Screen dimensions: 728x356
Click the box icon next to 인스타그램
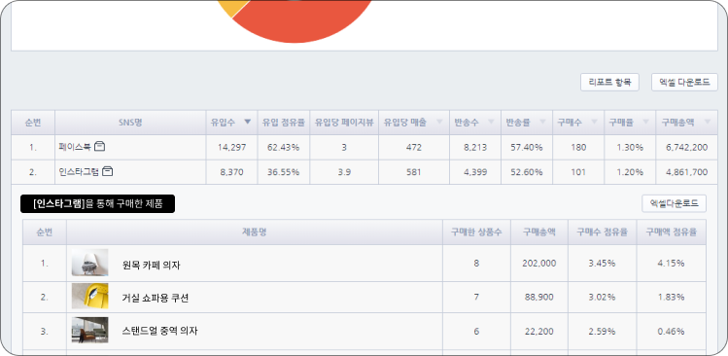click(x=108, y=171)
